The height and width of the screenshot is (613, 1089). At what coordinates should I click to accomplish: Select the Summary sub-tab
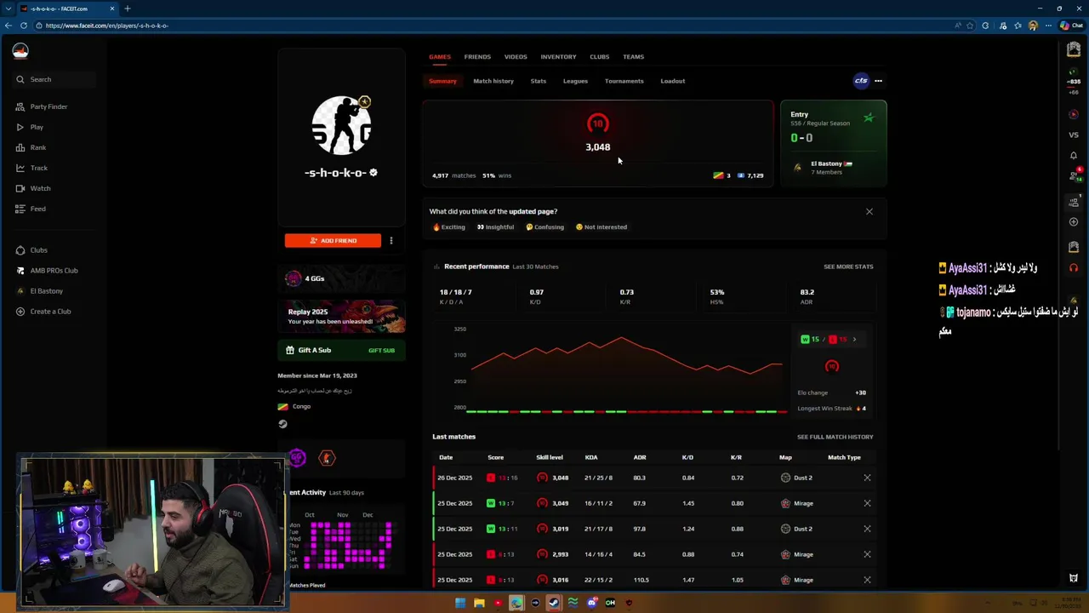tap(442, 81)
